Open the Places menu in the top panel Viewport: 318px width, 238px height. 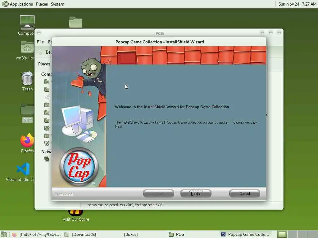pyautogui.click(x=42, y=4)
